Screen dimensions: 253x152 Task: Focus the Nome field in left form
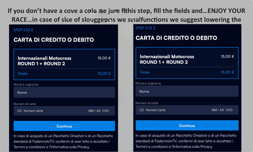point(64,92)
